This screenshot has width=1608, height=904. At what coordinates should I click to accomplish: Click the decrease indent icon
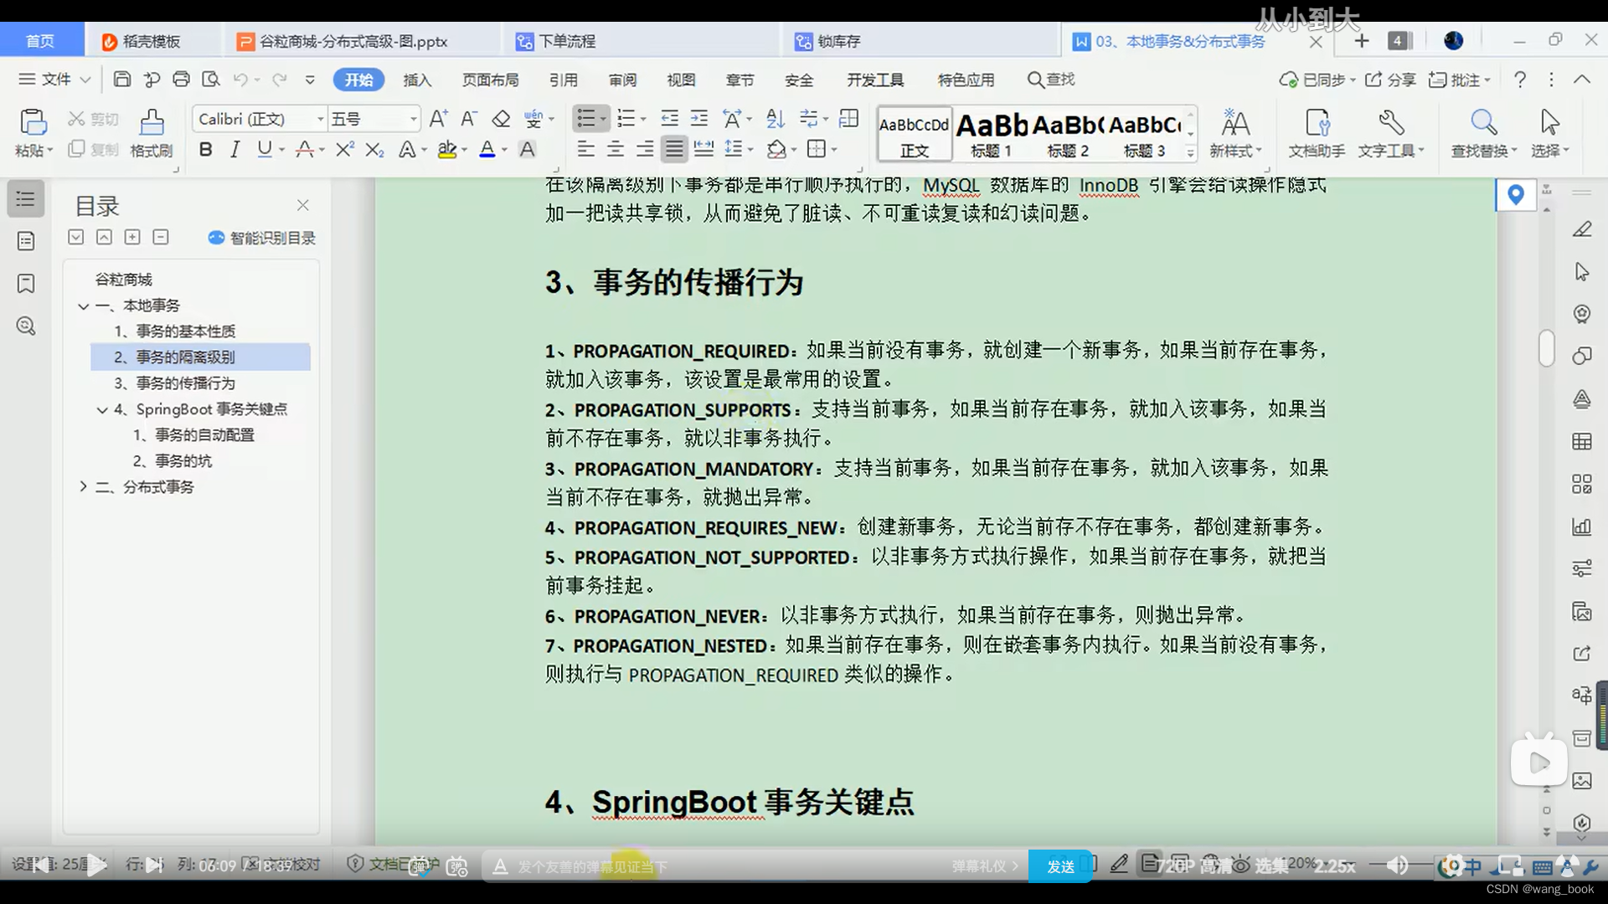coord(669,119)
